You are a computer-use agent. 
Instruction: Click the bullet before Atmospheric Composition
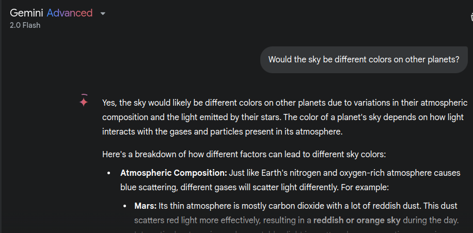pos(109,173)
